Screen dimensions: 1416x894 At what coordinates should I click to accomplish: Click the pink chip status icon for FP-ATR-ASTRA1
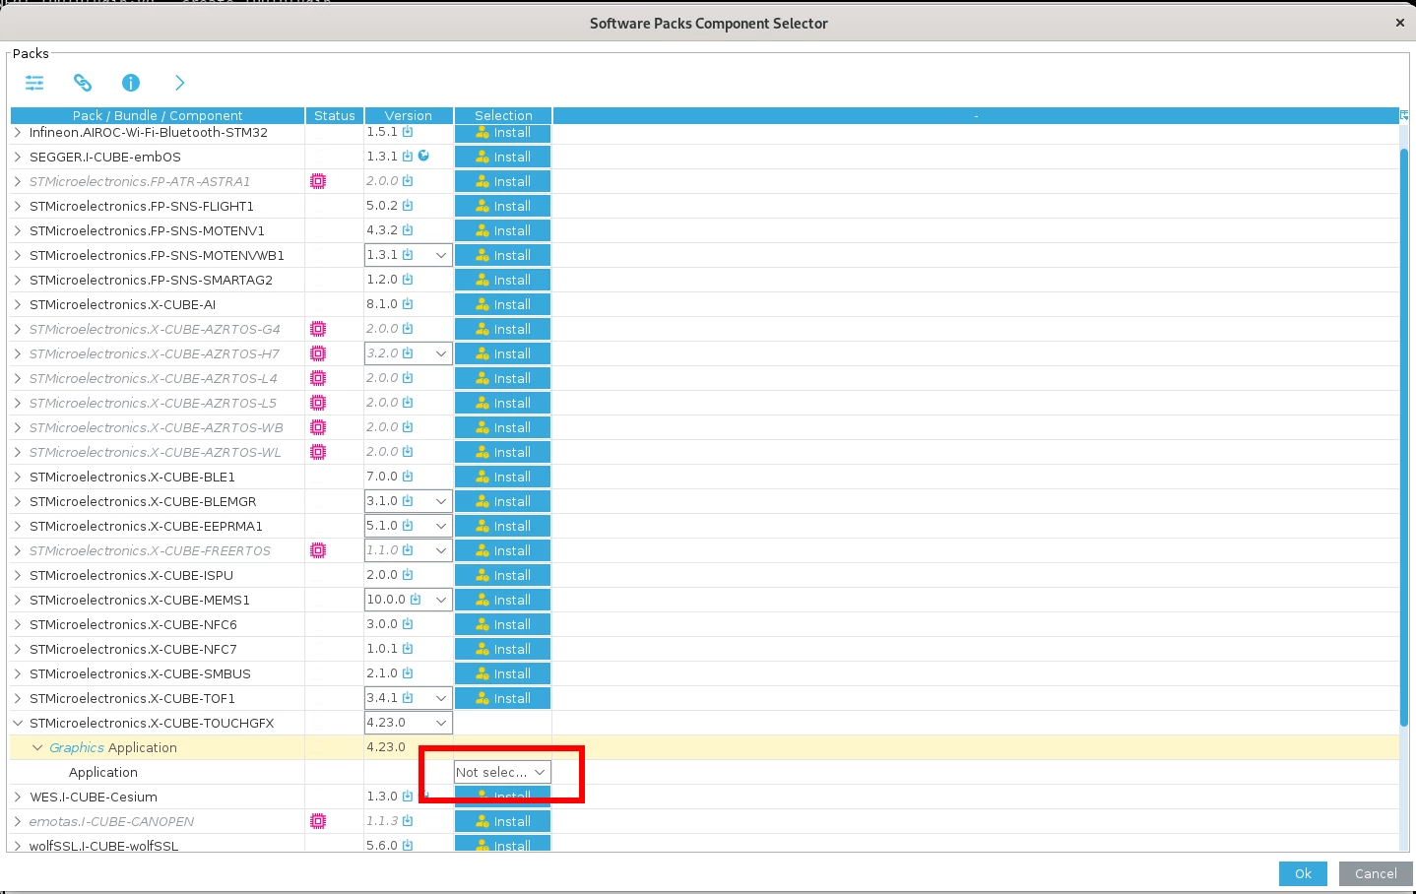(318, 181)
